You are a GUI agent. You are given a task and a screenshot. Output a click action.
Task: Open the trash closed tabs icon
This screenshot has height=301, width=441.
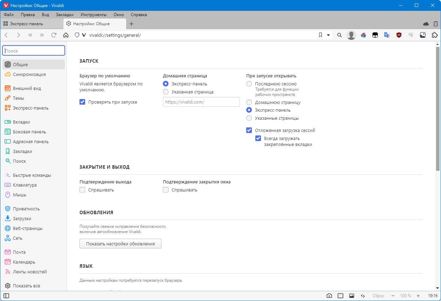435,24
